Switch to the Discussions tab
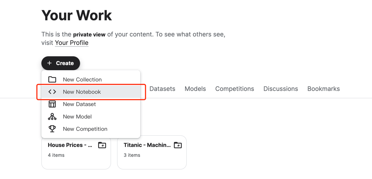The height and width of the screenshot is (179, 372). [281, 89]
